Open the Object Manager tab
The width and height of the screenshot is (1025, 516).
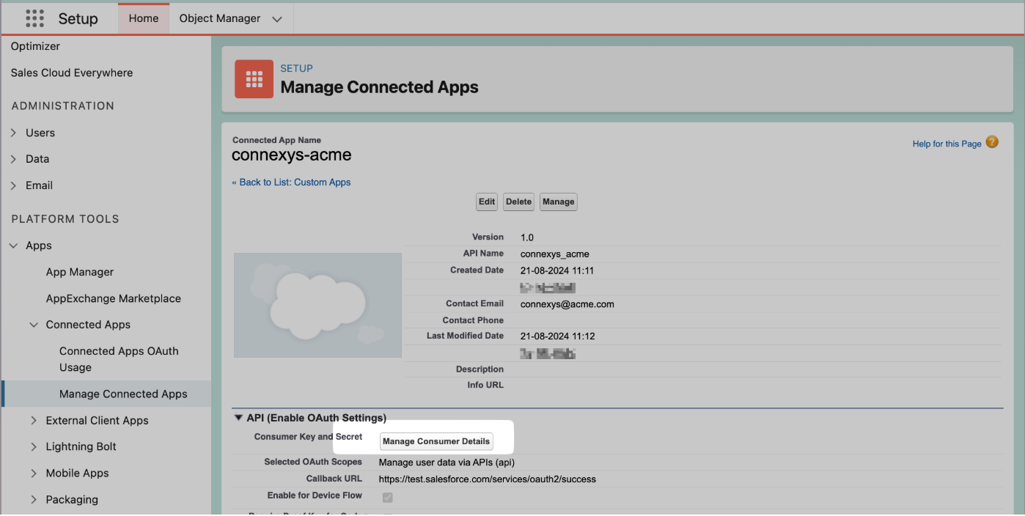tap(220, 18)
